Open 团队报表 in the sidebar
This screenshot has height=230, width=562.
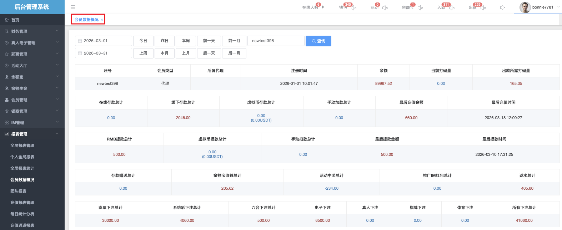[x=19, y=191]
